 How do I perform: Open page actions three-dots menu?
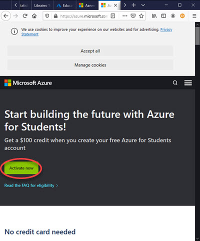(125, 16)
